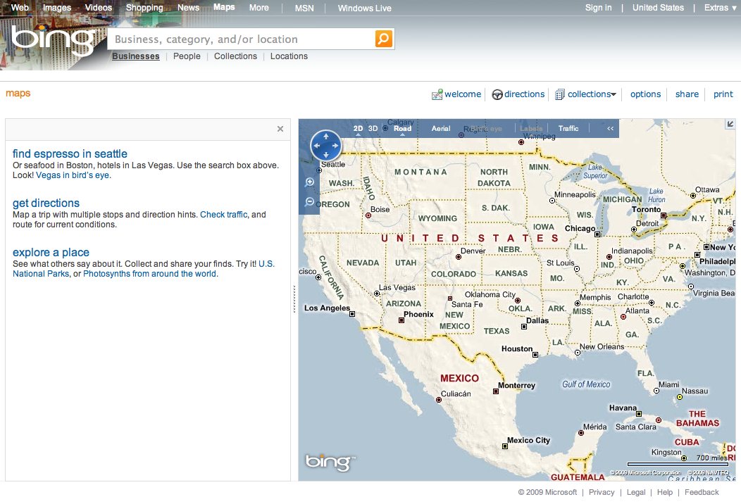This screenshot has height=504, width=741.
Task: Toggle Traffic overlay on map
Action: (568, 129)
